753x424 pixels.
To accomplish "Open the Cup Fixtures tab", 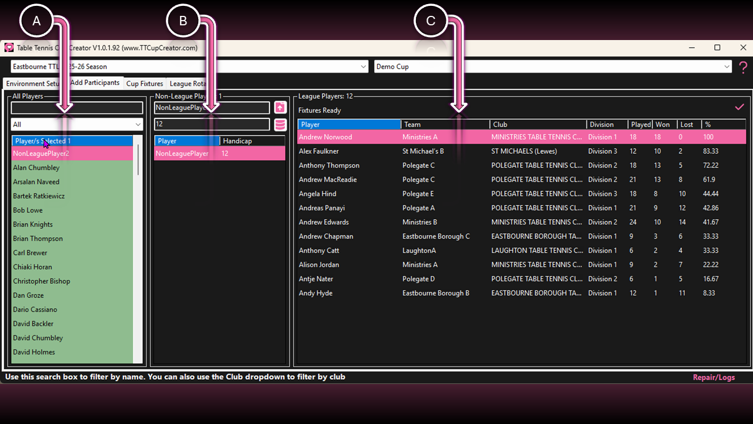I will click(x=145, y=84).
